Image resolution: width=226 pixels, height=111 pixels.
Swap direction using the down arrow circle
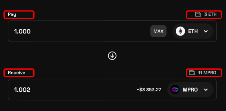(112, 56)
